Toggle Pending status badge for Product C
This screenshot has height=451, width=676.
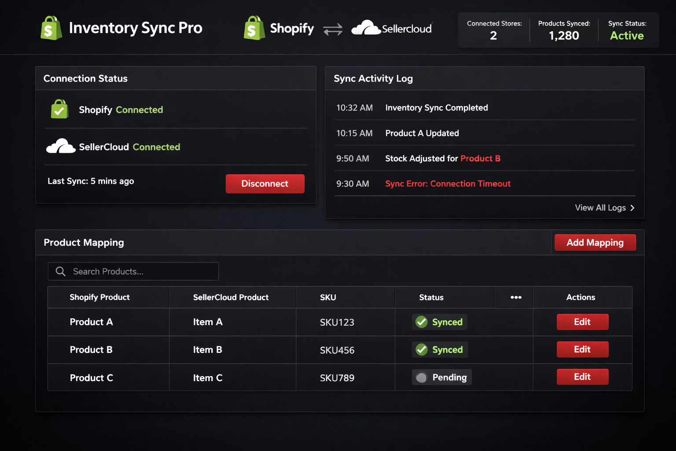coord(441,377)
